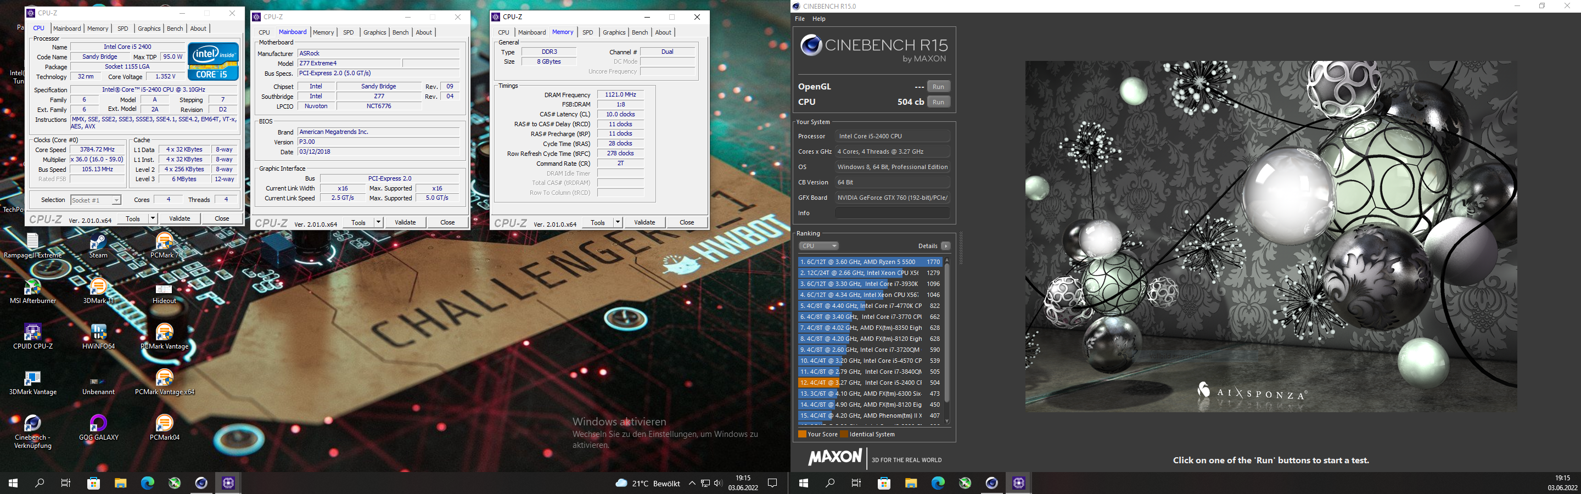Open PCMark04 desktop shortcut
The image size is (1581, 494).
165,428
